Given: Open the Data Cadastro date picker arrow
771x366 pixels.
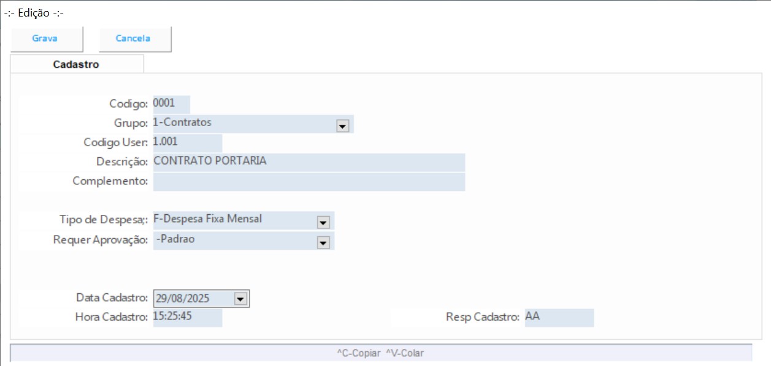Looking at the screenshot, I should [x=240, y=299].
